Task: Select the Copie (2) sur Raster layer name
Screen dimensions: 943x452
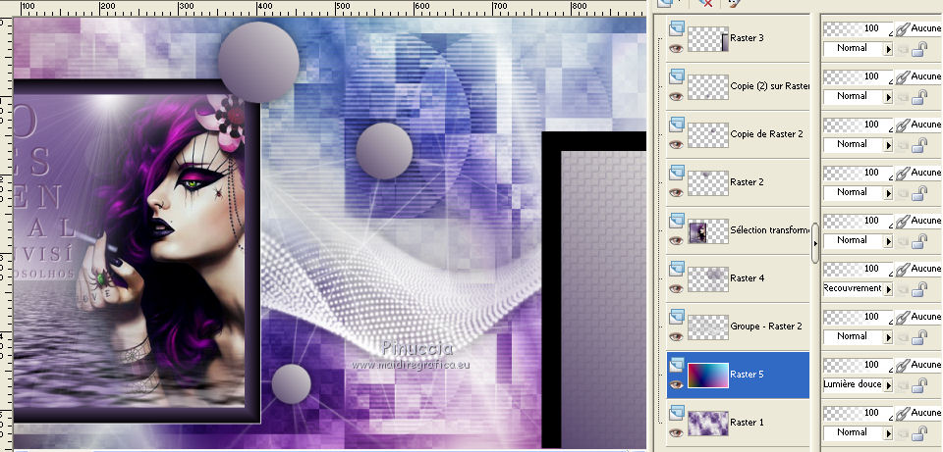Action: [x=770, y=86]
